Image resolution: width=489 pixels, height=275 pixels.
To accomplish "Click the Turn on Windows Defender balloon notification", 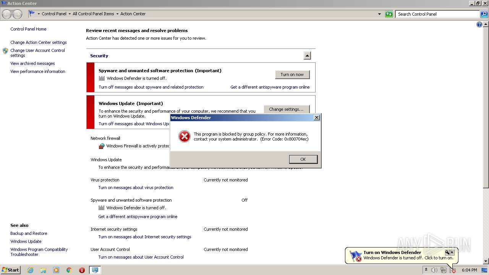I will click(401, 255).
